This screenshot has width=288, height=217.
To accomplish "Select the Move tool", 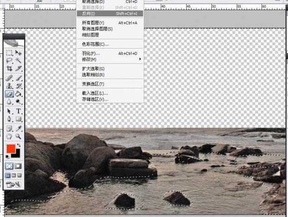I will [18, 53].
